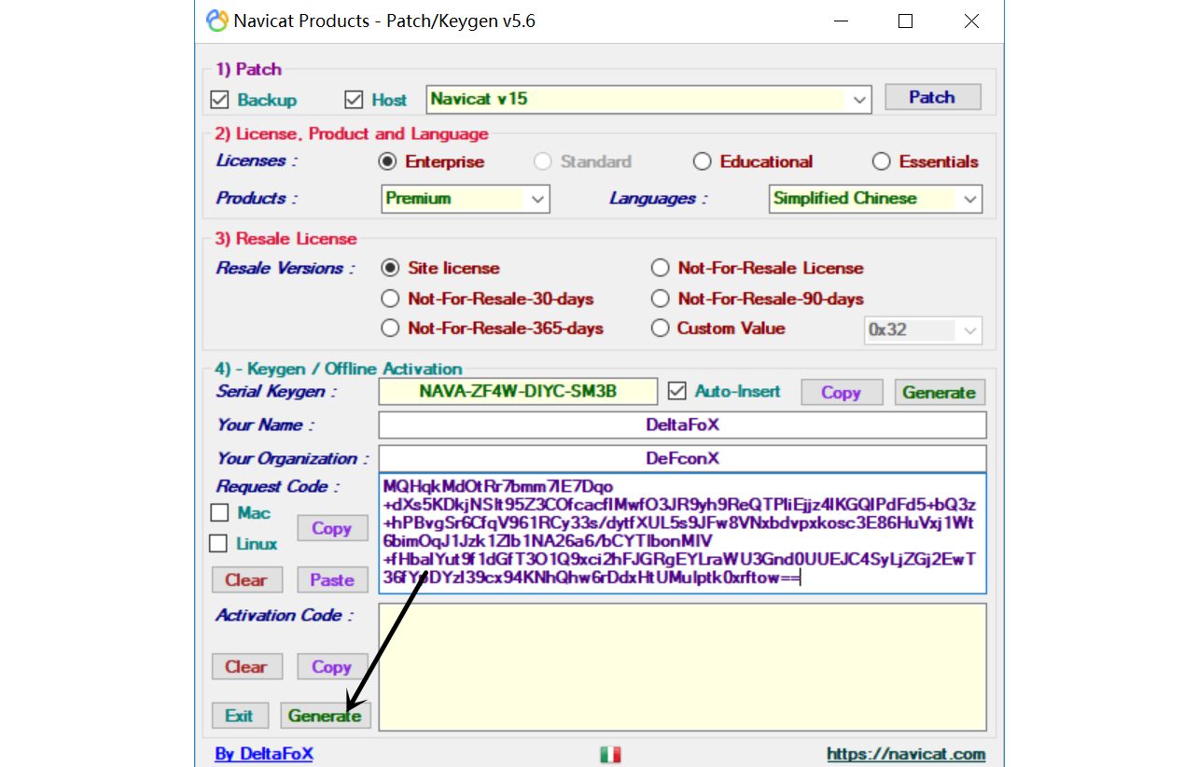Copy the Request Code
The height and width of the screenshot is (767, 1198).
point(332,528)
